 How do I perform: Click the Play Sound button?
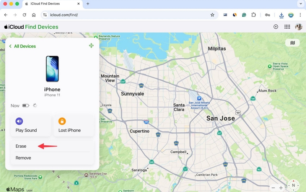pyautogui.click(x=31, y=125)
